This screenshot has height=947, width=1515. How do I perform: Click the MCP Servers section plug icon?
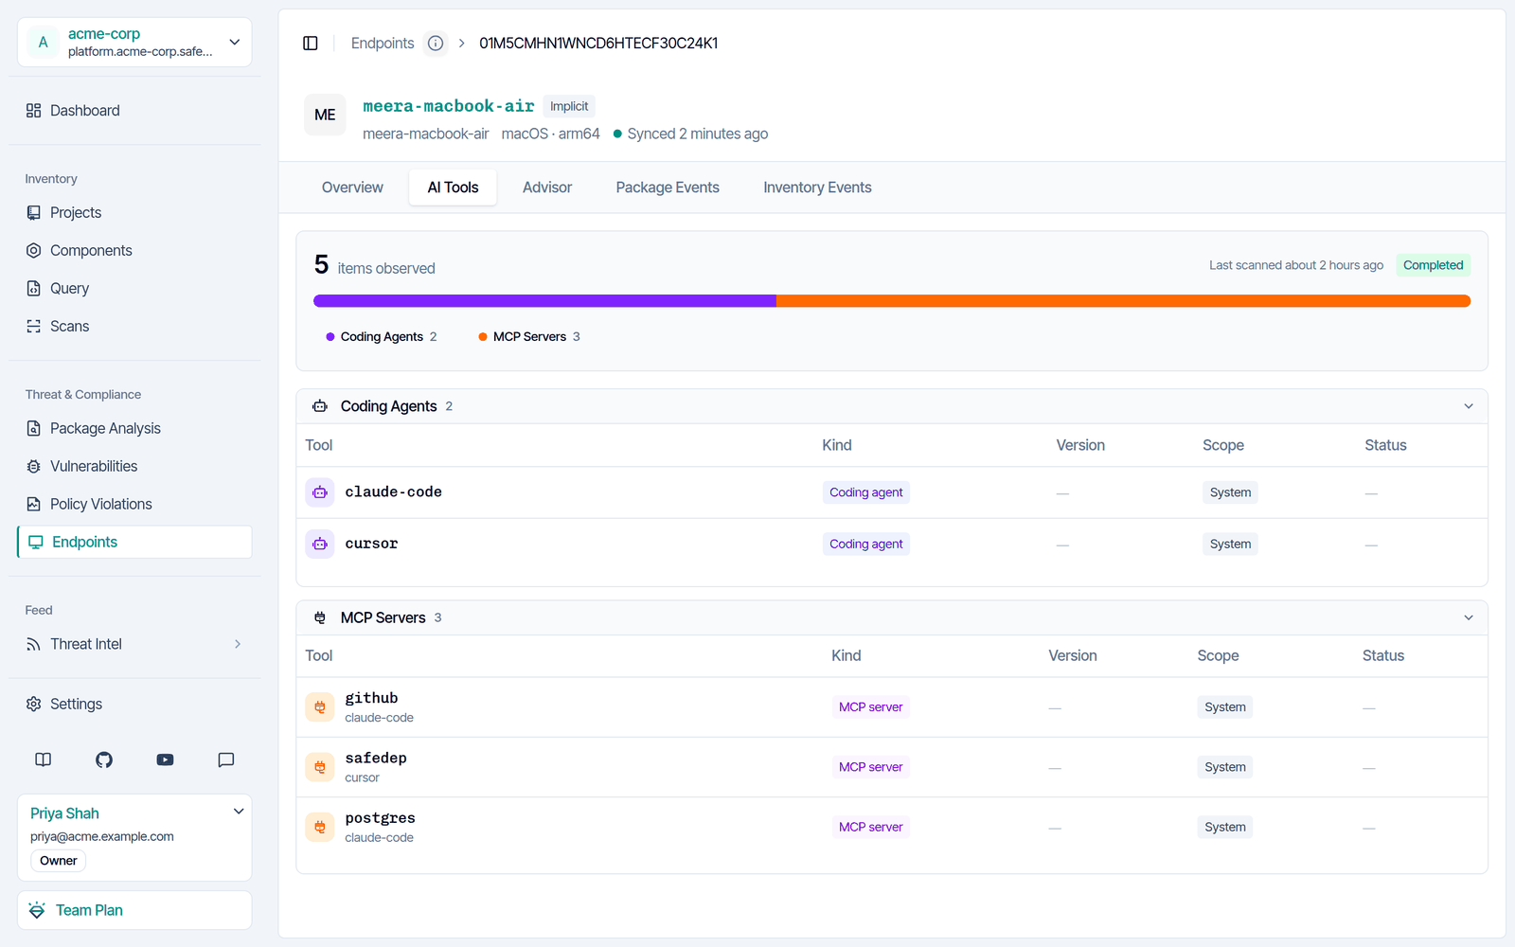[320, 617]
